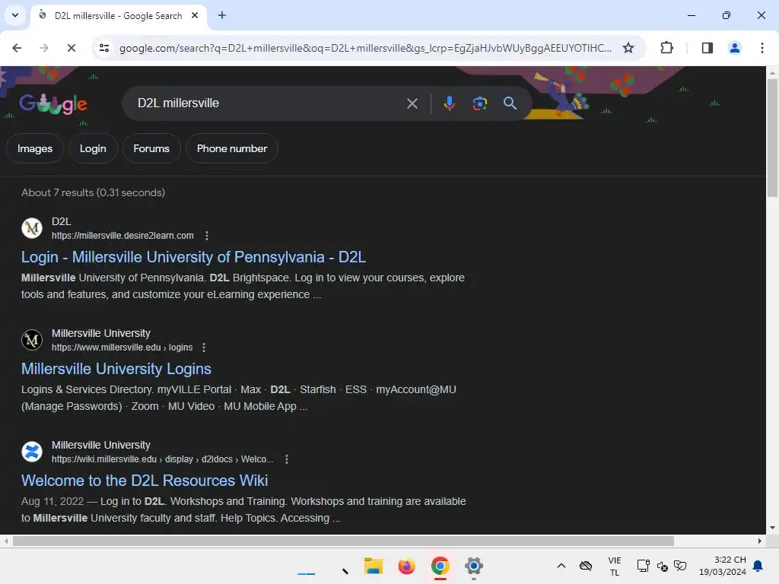This screenshot has width=779, height=584.
Task: Click the scroll down arrow
Action: click(x=772, y=528)
